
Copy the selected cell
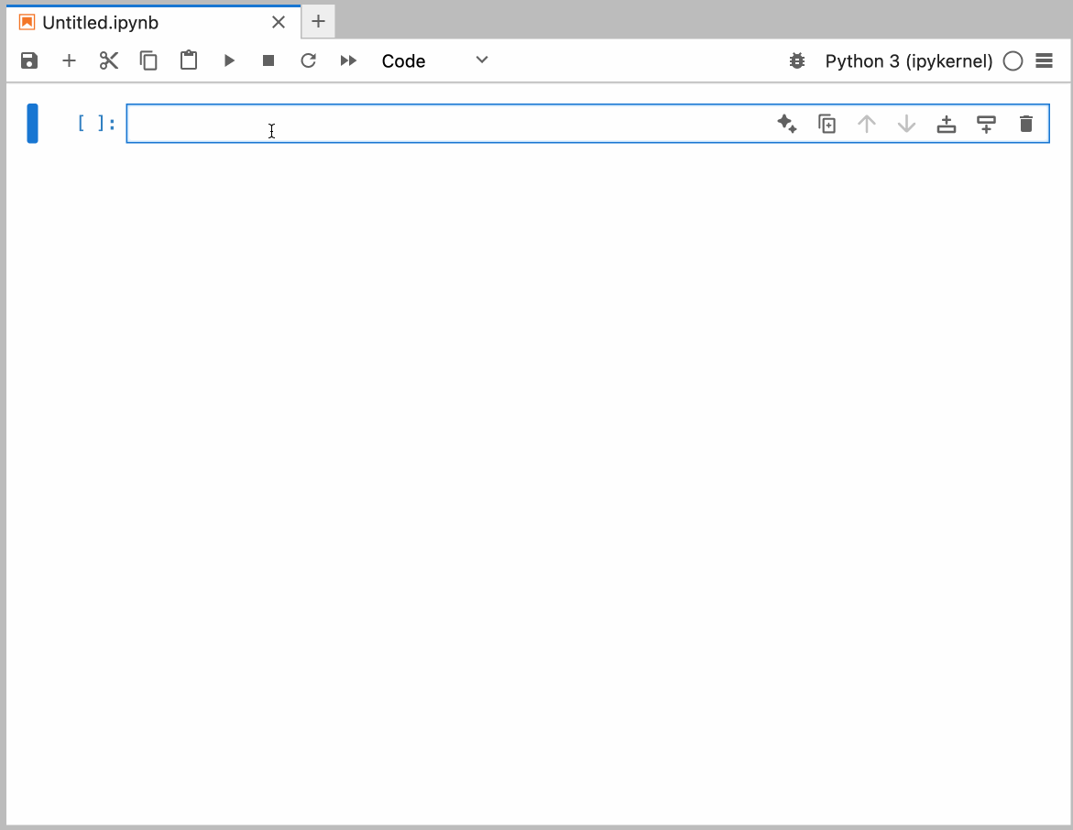[x=148, y=60]
